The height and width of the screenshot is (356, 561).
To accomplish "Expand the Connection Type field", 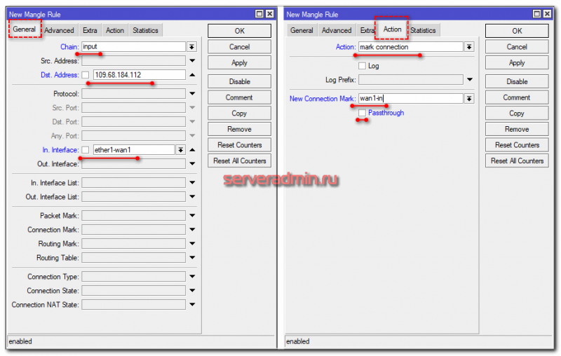I will coord(192,276).
